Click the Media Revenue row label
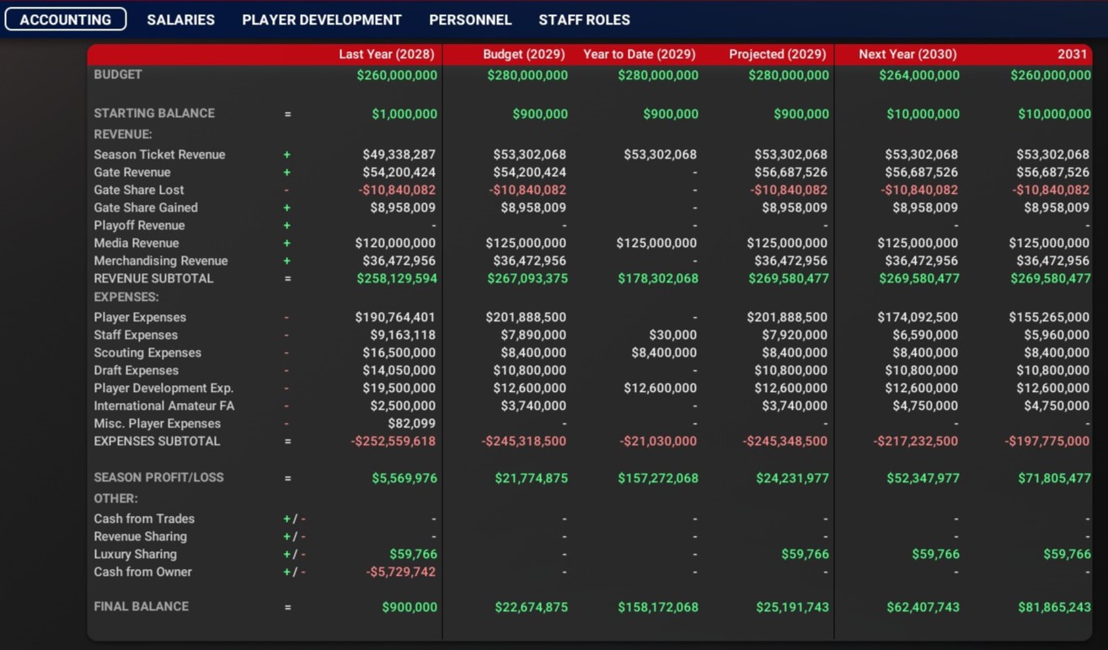The image size is (1108, 650). click(x=136, y=243)
